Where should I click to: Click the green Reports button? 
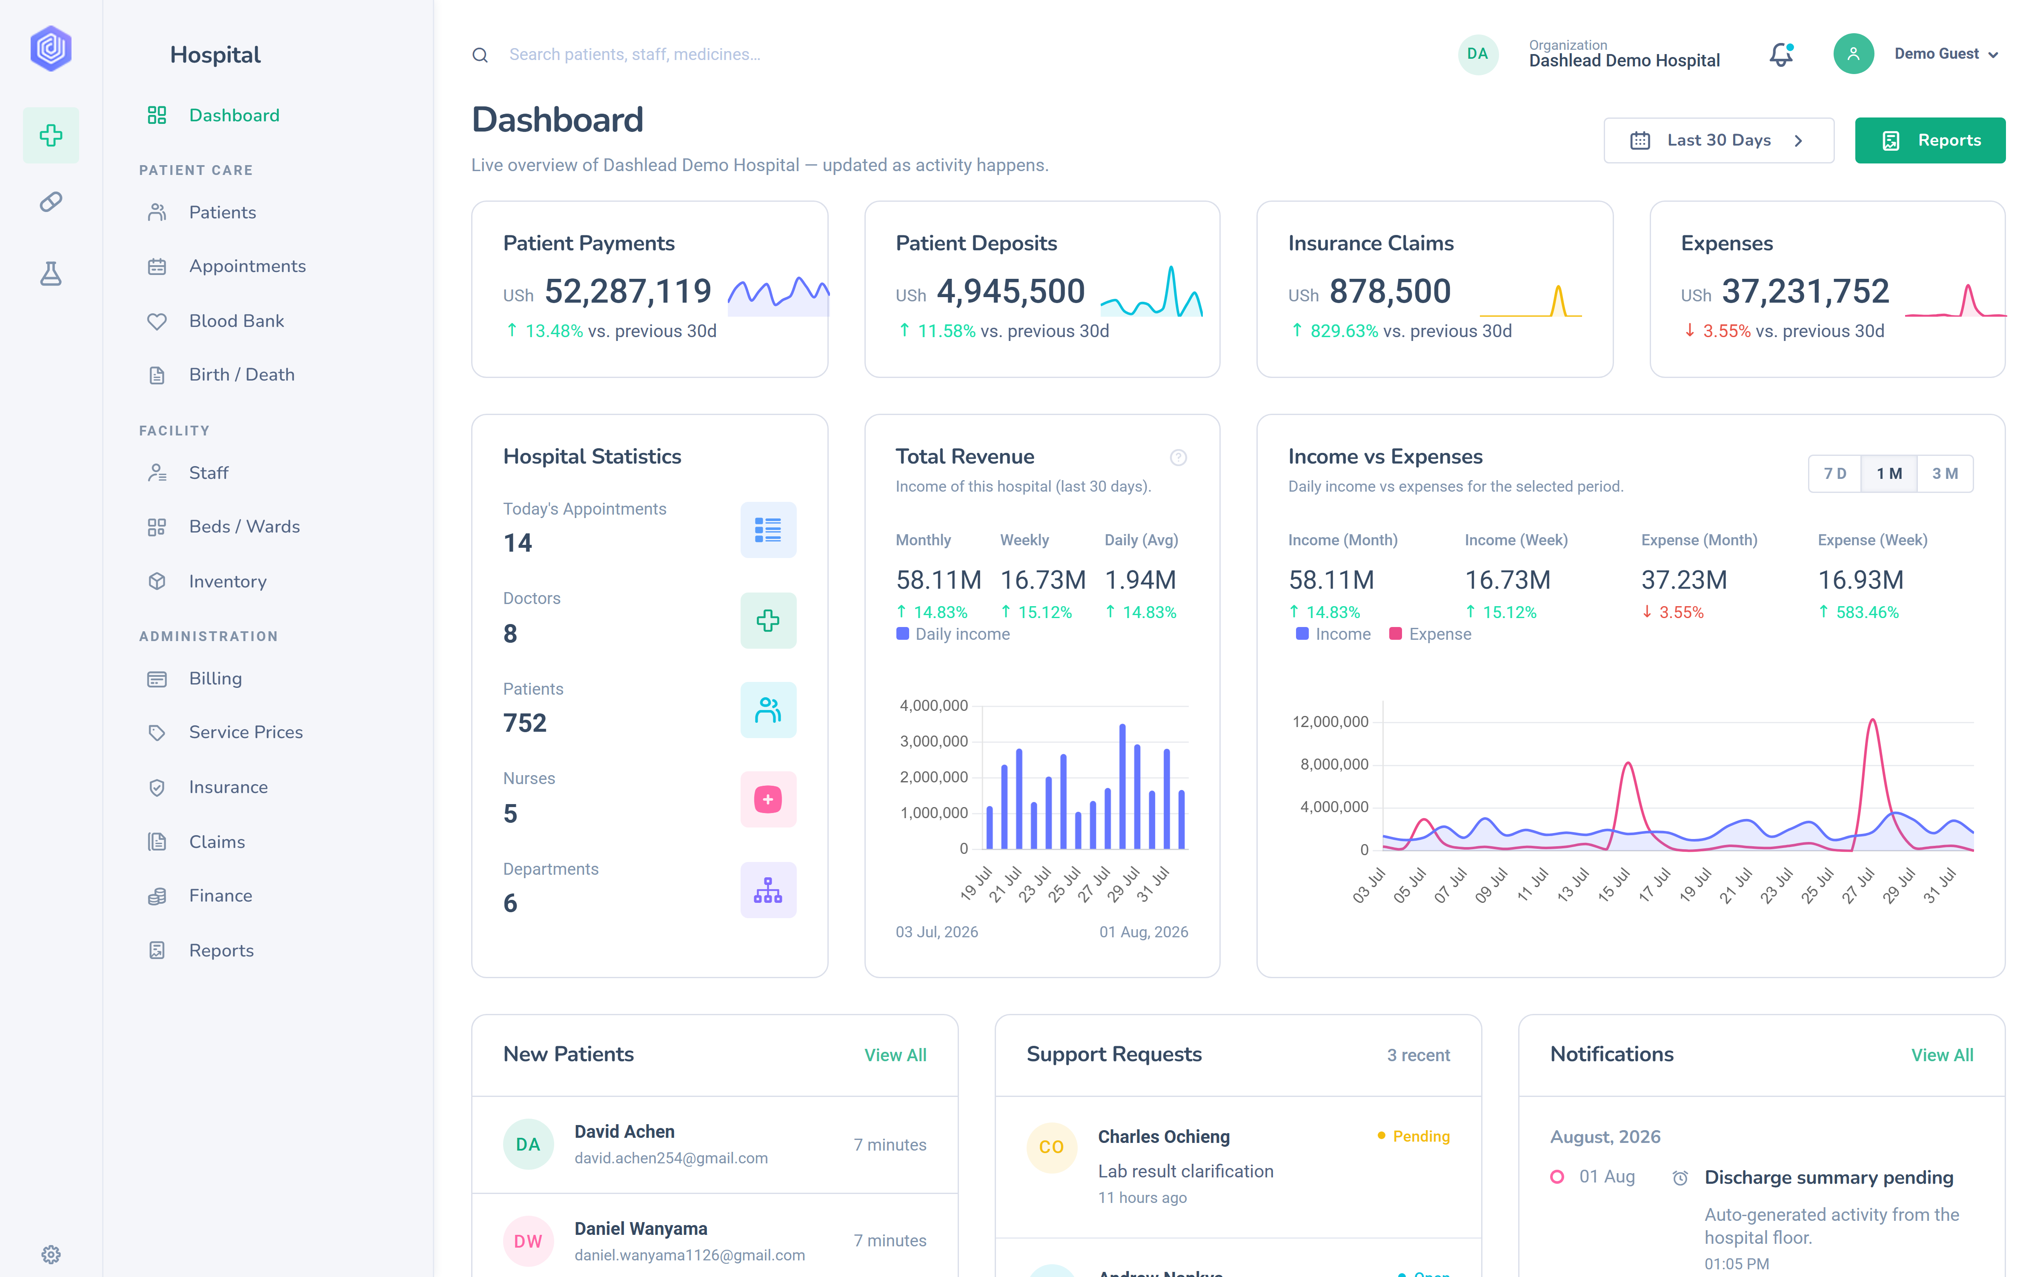click(1930, 140)
